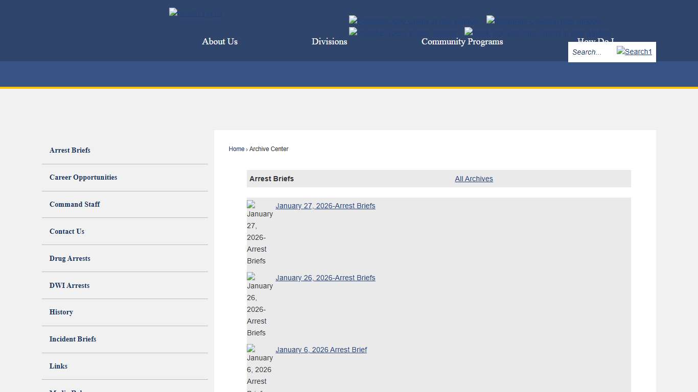Open the All Archives link
This screenshot has width=698, height=392.
[474, 179]
